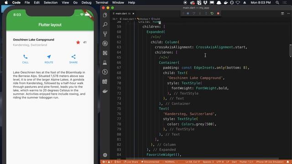This screenshot has width=292, height=164.
Task: Open the Manage gear at the activity bar bottom
Action: (x=105, y=155)
